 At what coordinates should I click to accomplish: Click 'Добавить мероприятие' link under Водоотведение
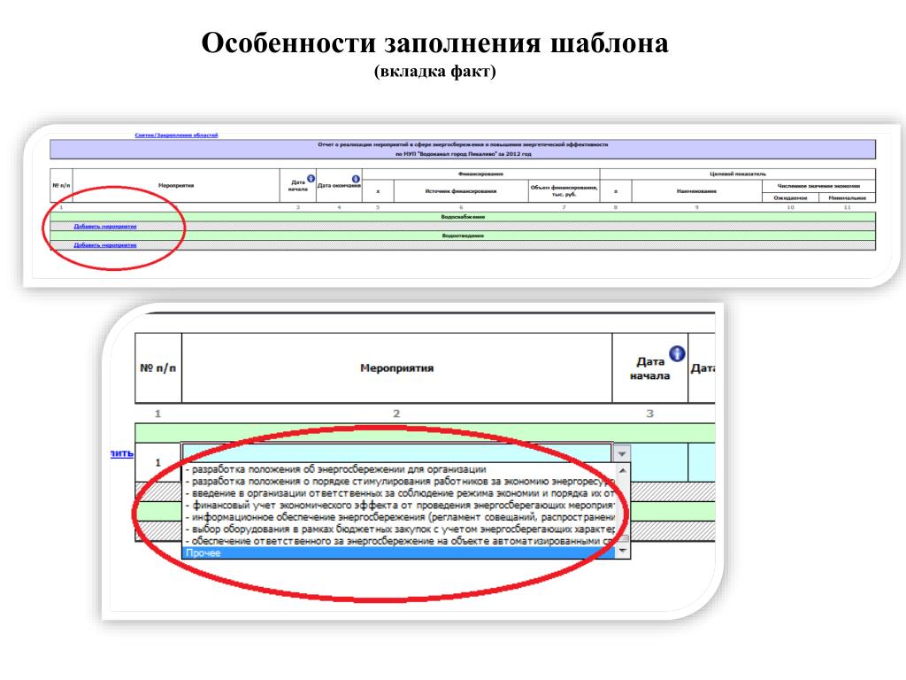tap(105, 245)
